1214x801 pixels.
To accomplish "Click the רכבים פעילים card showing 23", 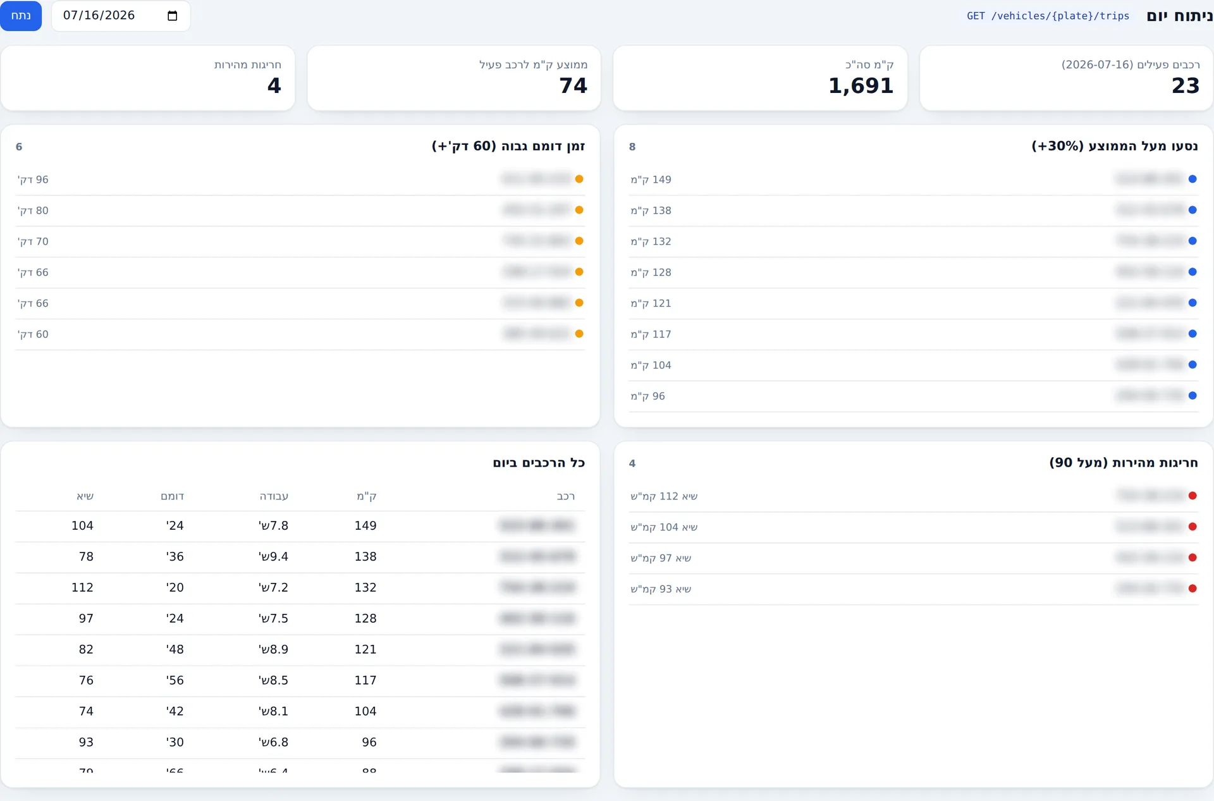I will pos(1067,78).
